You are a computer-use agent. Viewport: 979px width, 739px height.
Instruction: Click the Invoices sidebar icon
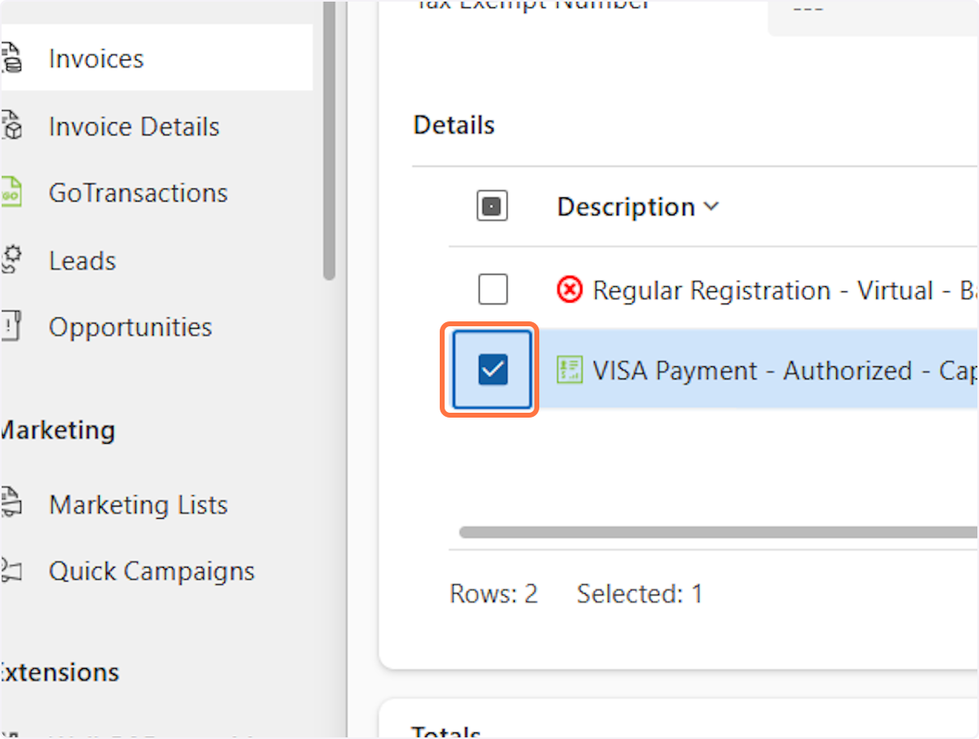click(x=11, y=59)
